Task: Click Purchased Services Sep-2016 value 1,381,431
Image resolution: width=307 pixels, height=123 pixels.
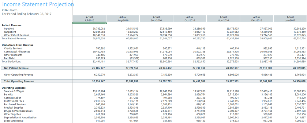Action: click(167, 104)
